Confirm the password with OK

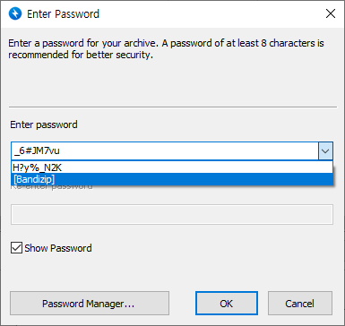[x=227, y=304]
